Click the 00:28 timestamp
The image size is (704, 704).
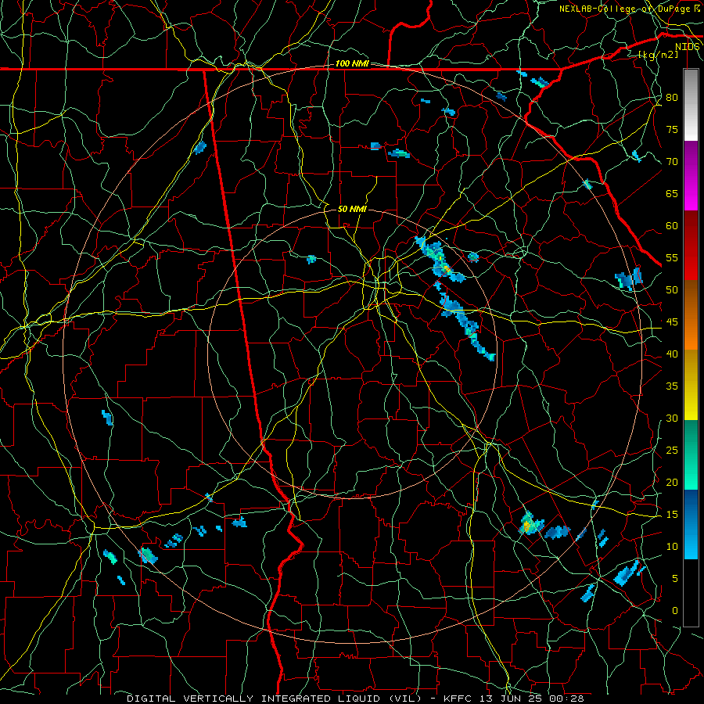tap(568, 699)
